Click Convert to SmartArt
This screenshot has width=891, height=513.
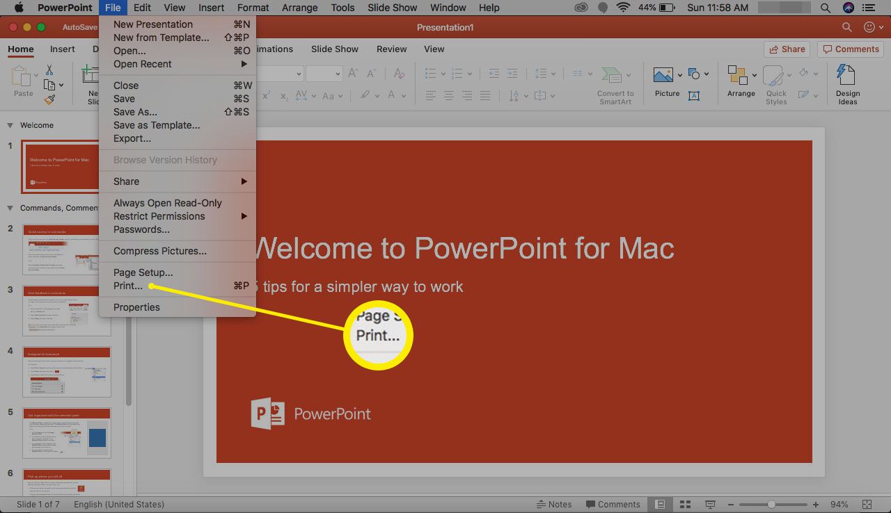pos(615,85)
